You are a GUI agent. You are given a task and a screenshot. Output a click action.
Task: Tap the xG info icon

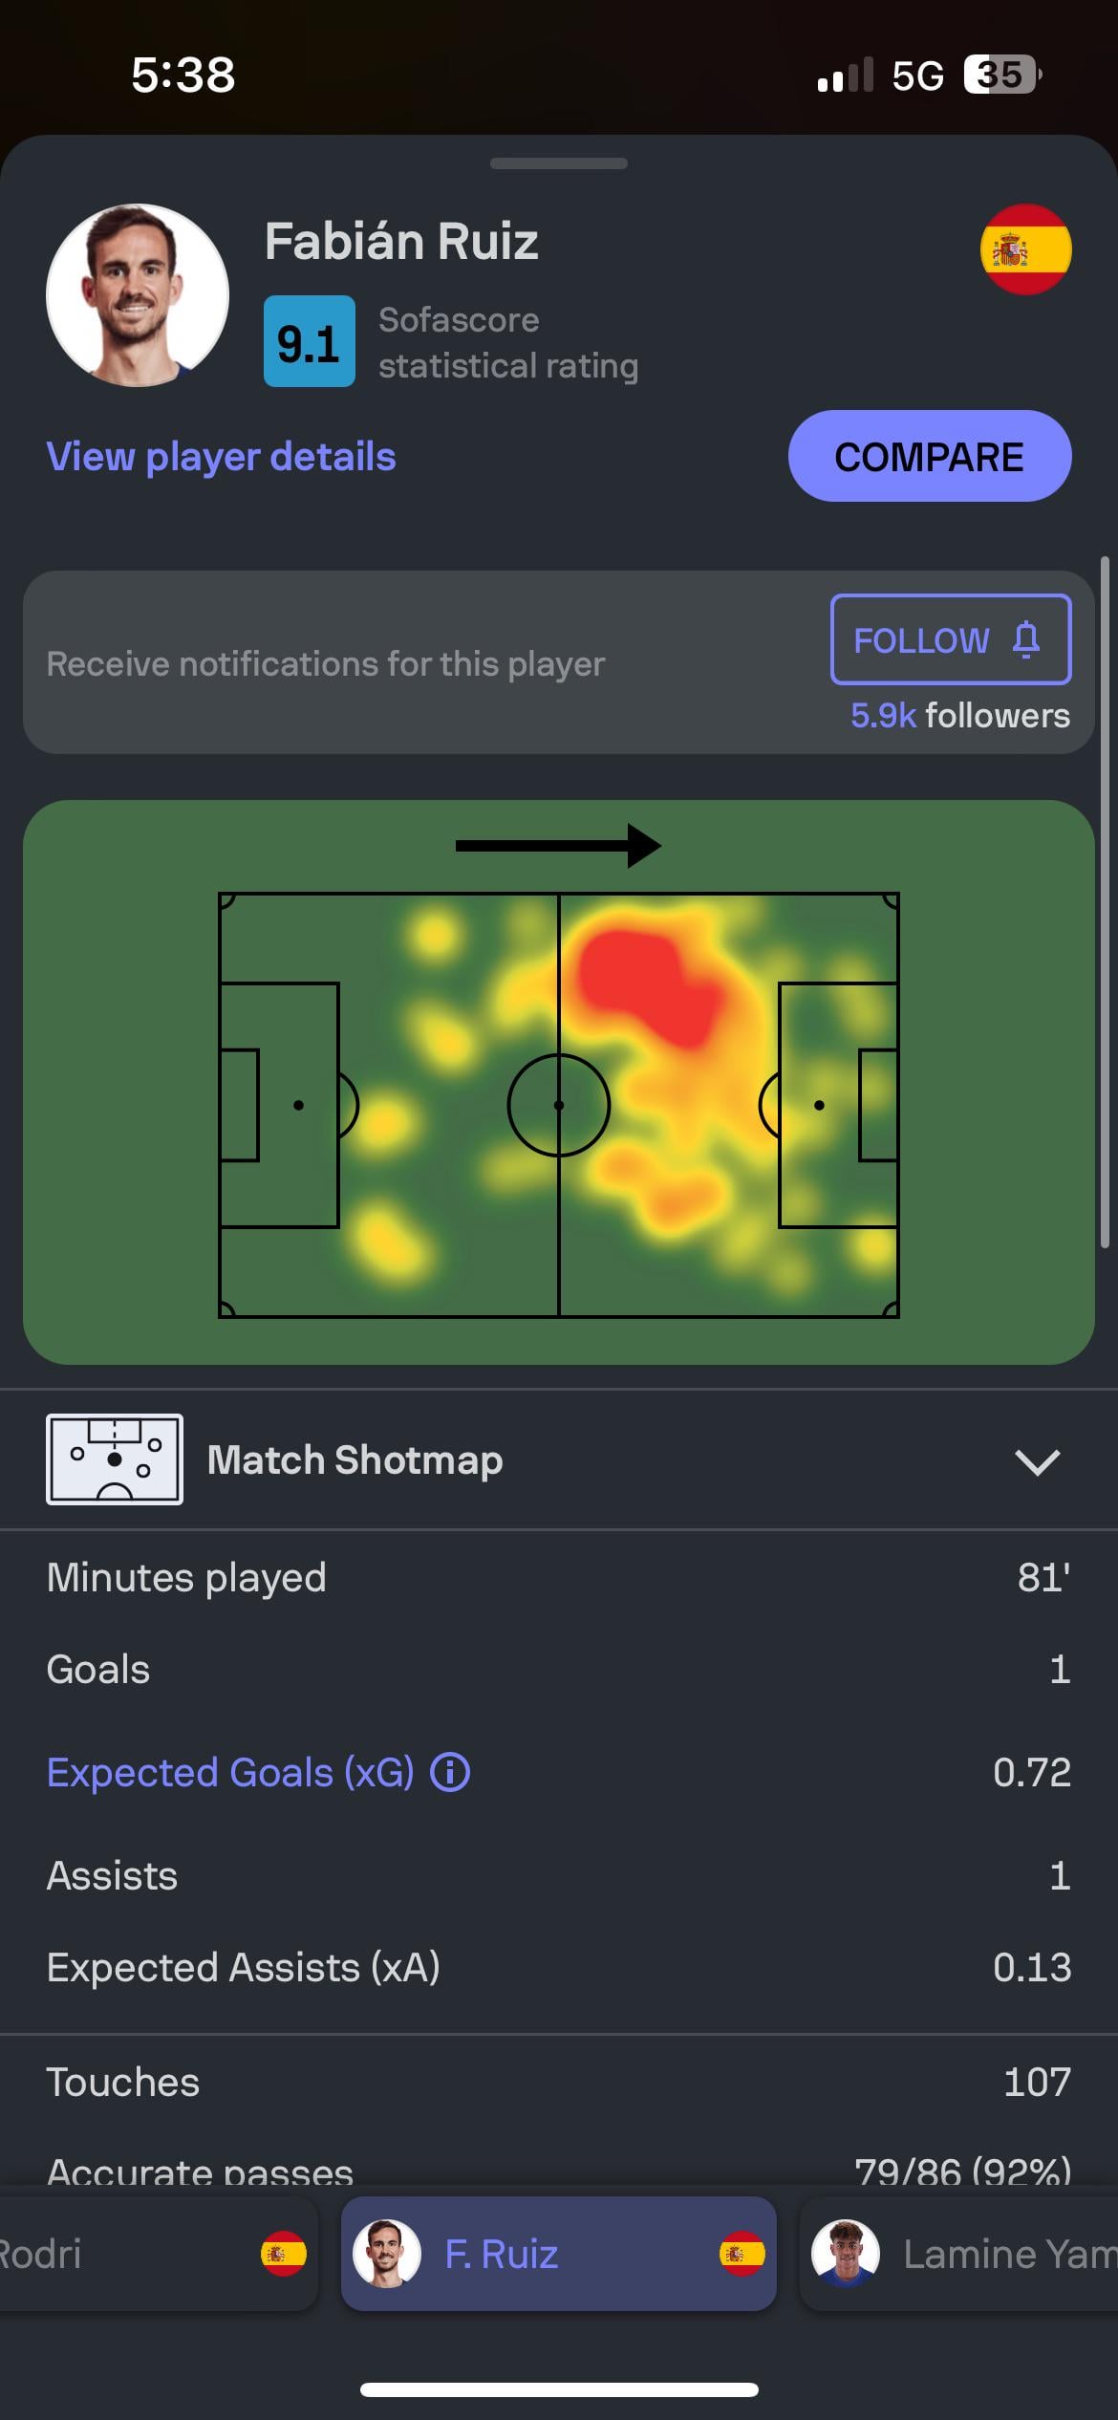click(450, 1772)
